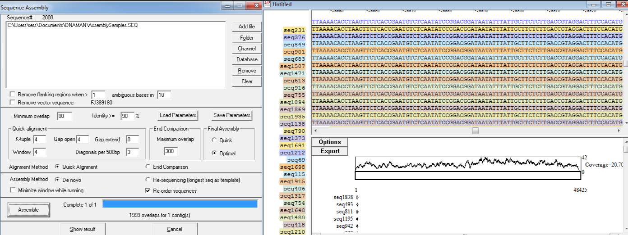Click the ambiguous bases count field
This screenshot has width=628, height=235.
click(x=98, y=95)
